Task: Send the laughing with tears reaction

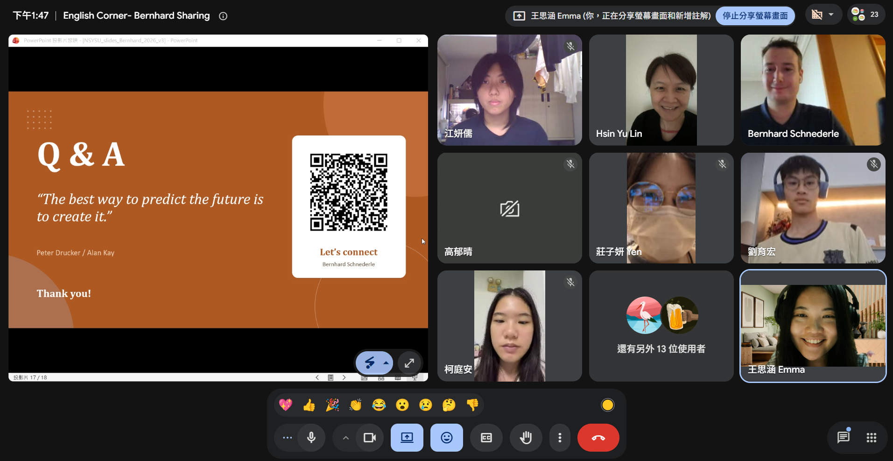Action: [x=379, y=405]
